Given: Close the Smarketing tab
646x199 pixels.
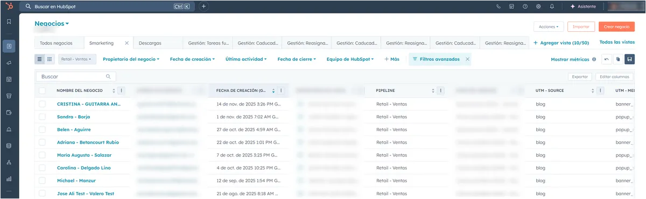Looking at the screenshot, I should tap(127, 43).
